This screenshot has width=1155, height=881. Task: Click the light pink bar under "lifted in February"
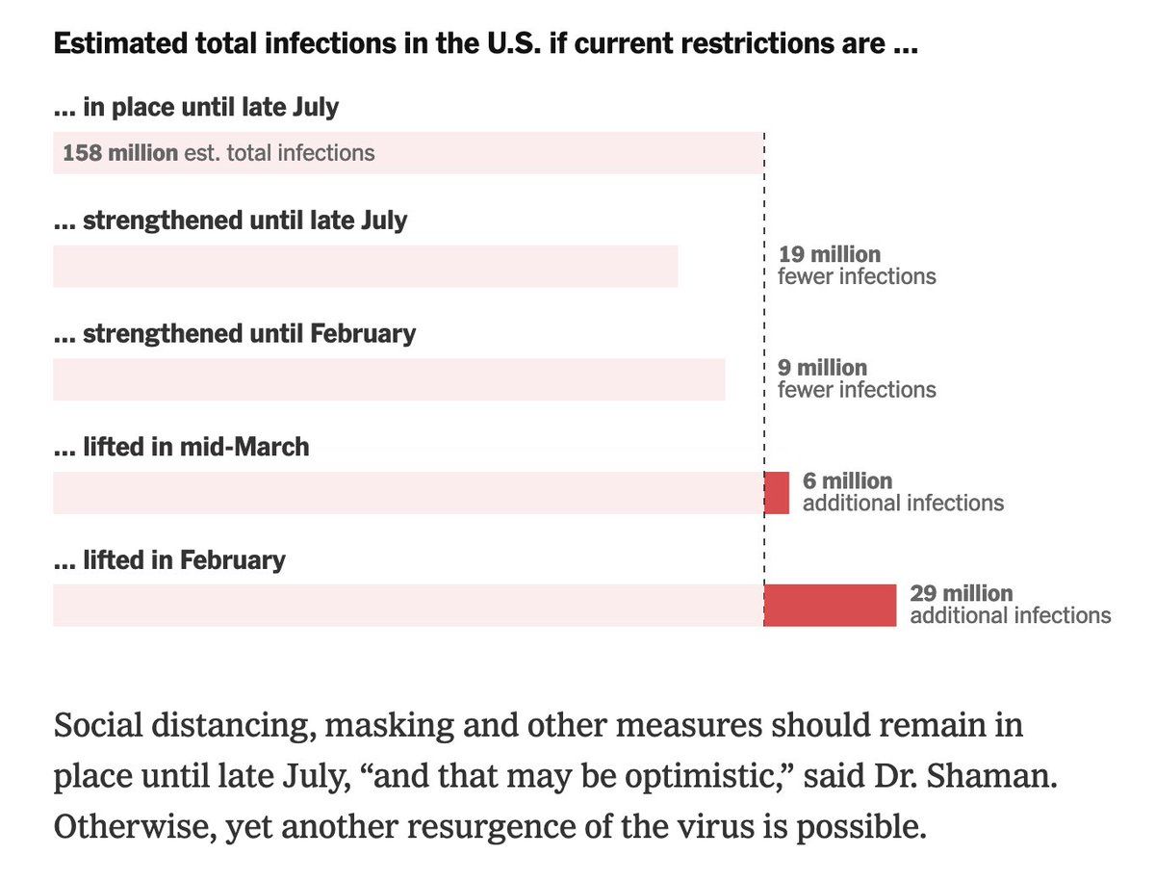[x=407, y=606]
